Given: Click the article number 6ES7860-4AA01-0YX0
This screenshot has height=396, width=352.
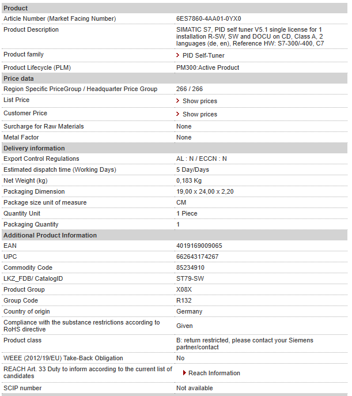Looking at the screenshot, I should click(209, 18).
